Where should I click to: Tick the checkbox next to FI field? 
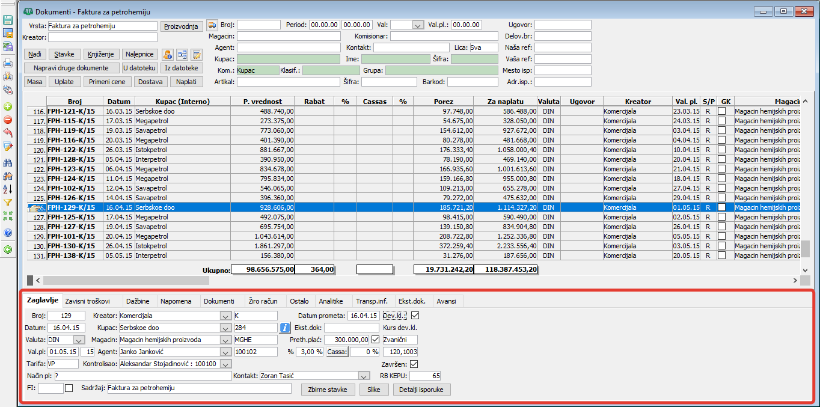pos(69,388)
